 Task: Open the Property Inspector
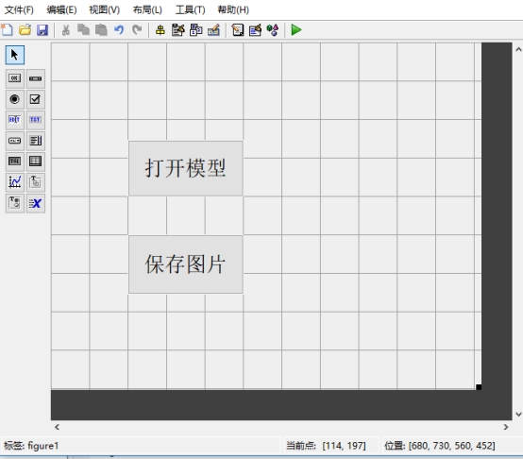tap(255, 30)
